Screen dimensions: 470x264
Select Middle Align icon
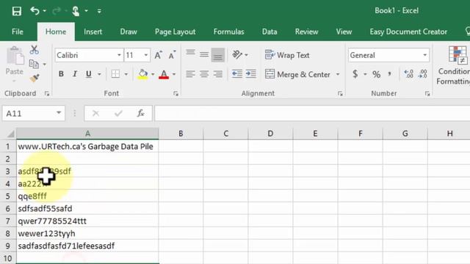coord(204,55)
